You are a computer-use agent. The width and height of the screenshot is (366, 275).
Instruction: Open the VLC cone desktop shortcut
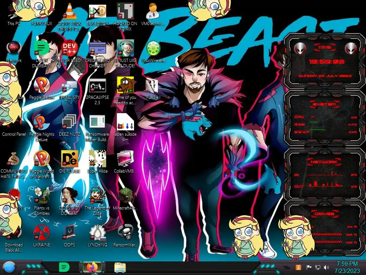coord(70,12)
